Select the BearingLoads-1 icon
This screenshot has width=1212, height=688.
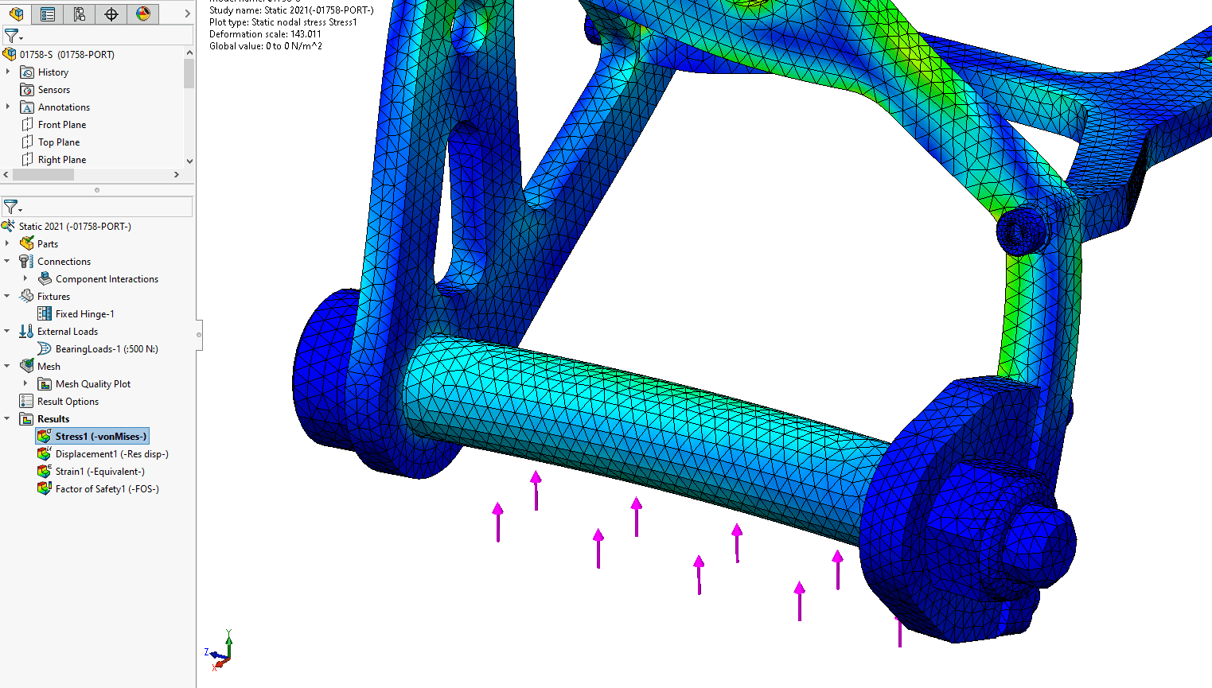coord(45,348)
